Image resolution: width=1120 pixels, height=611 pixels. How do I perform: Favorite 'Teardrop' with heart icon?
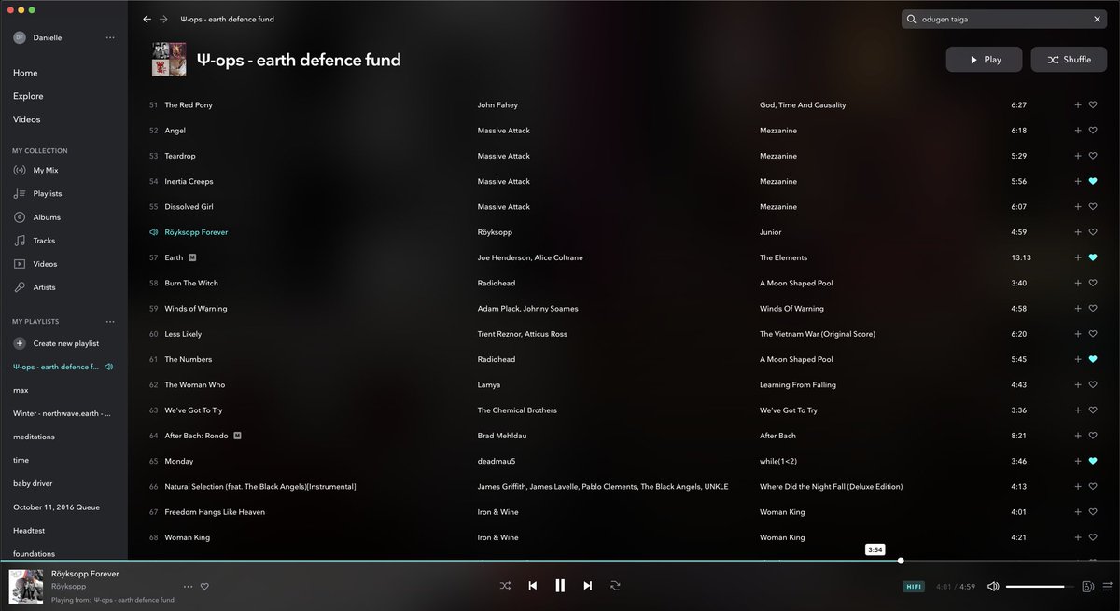[x=1093, y=156]
